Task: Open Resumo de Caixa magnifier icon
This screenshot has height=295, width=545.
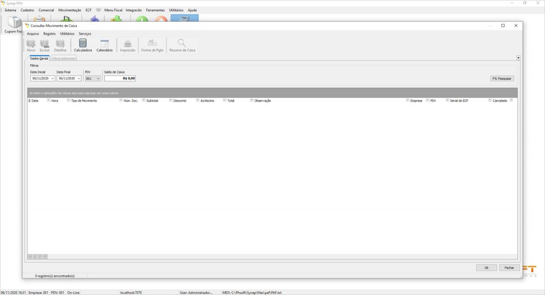Action: [182, 45]
